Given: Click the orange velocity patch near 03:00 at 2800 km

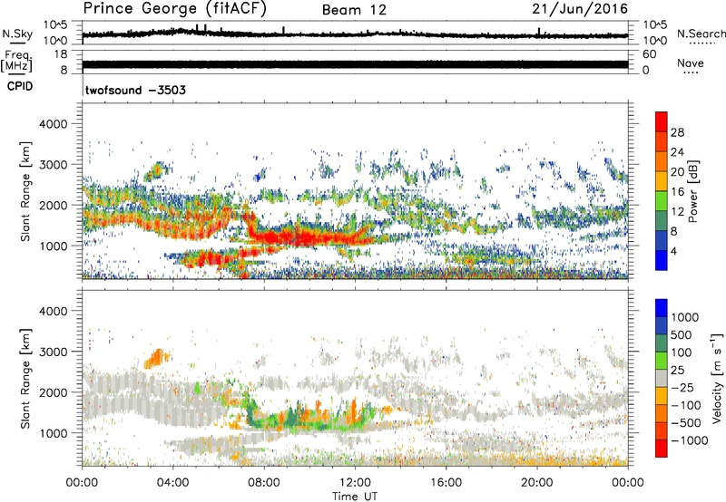Looking at the screenshot, I should [x=156, y=358].
